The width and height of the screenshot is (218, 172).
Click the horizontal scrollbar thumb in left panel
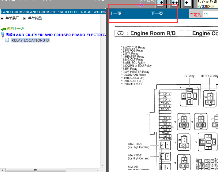point(36,170)
